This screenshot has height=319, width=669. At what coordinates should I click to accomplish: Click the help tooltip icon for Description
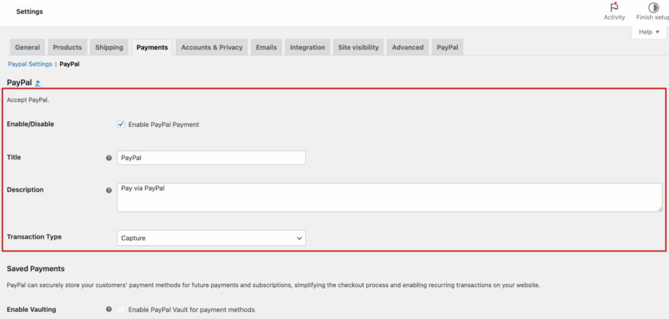click(x=109, y=190)
